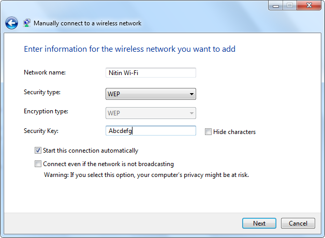Click the 'Enter information for the wireless network' heading
The height and width of the screenshot is (238, 325).
[130, 49]
